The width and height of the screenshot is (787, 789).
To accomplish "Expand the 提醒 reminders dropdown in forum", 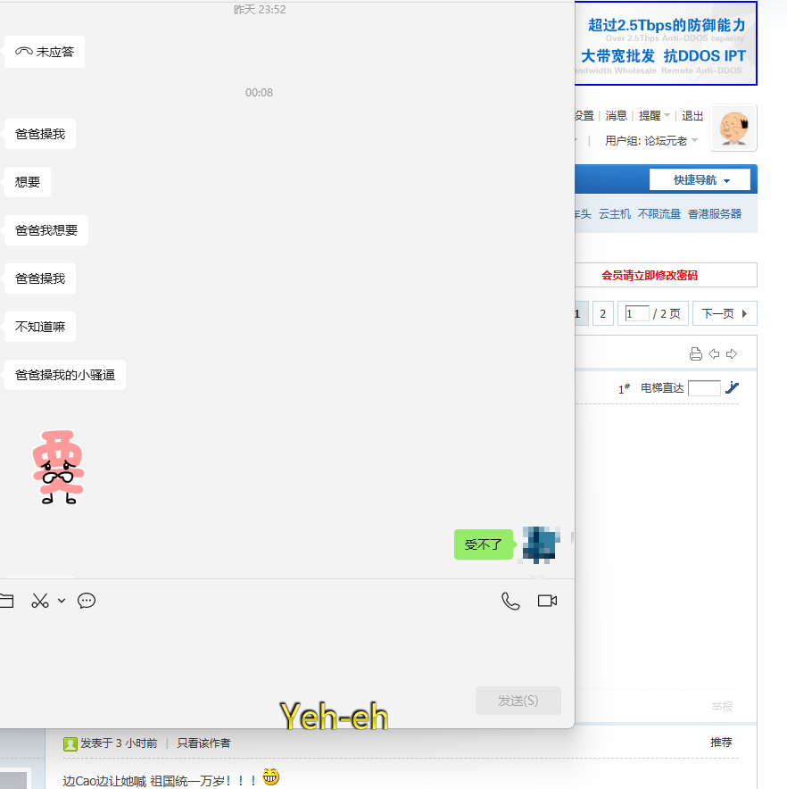I will coord(654,116).
